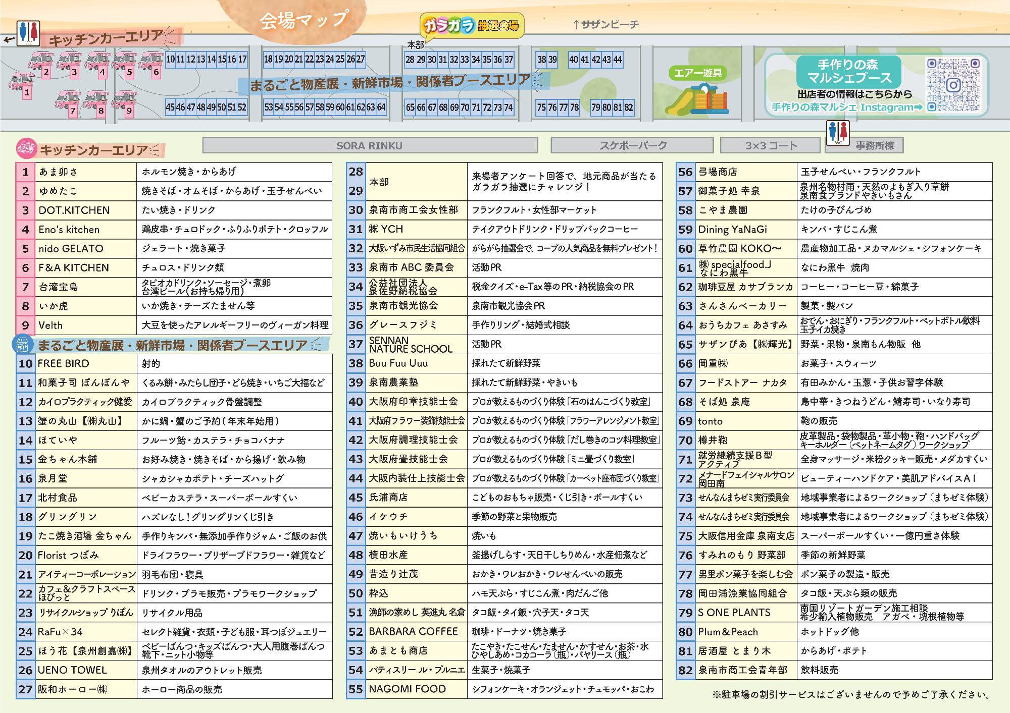
Task: Click booth number 28 on the map grid
Action: (x=411, y=59)
